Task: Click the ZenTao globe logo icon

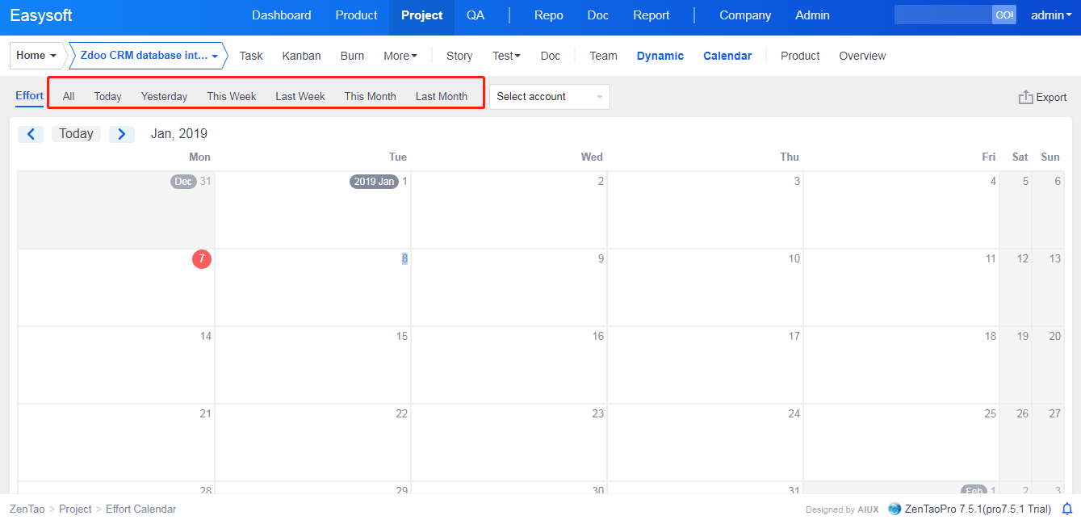Action: [895, 509]
